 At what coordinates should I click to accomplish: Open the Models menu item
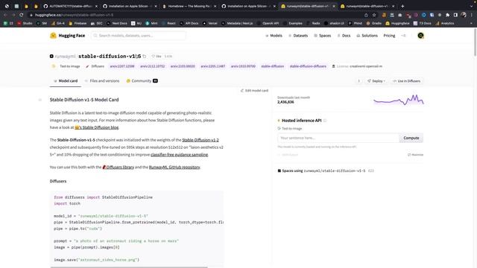tap(274, 36)
